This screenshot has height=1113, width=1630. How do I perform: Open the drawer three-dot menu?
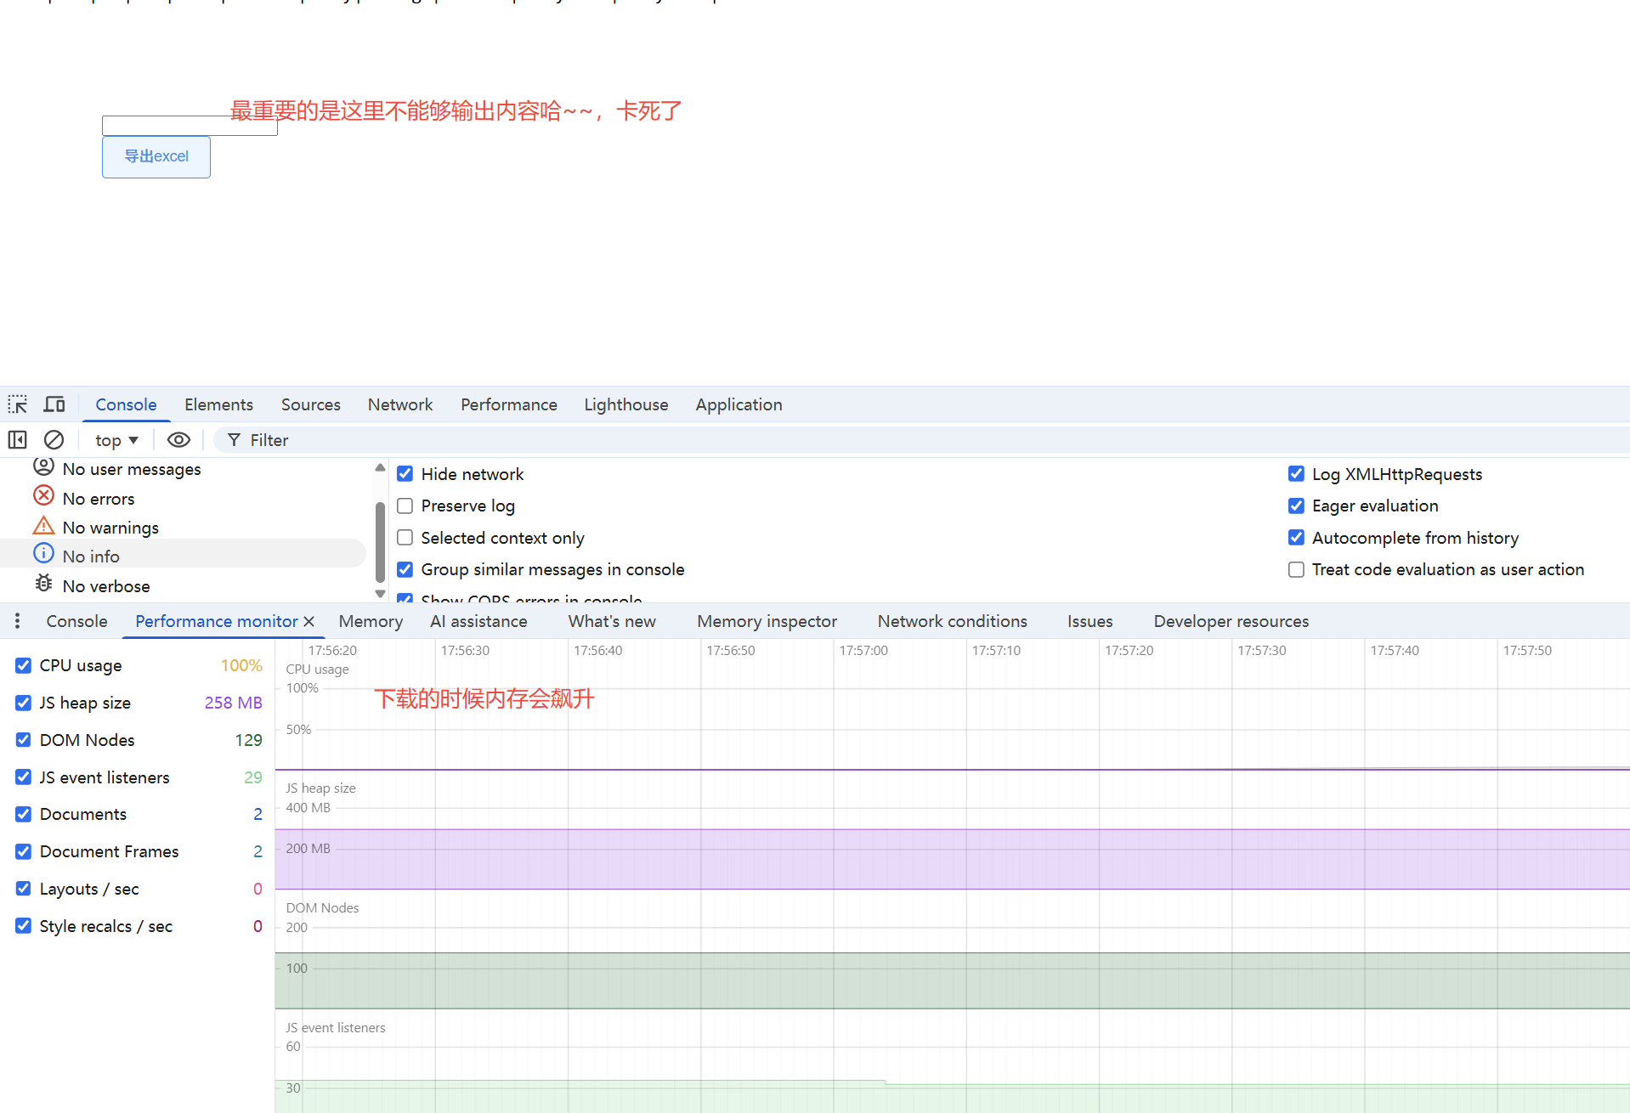click(17, 621)
